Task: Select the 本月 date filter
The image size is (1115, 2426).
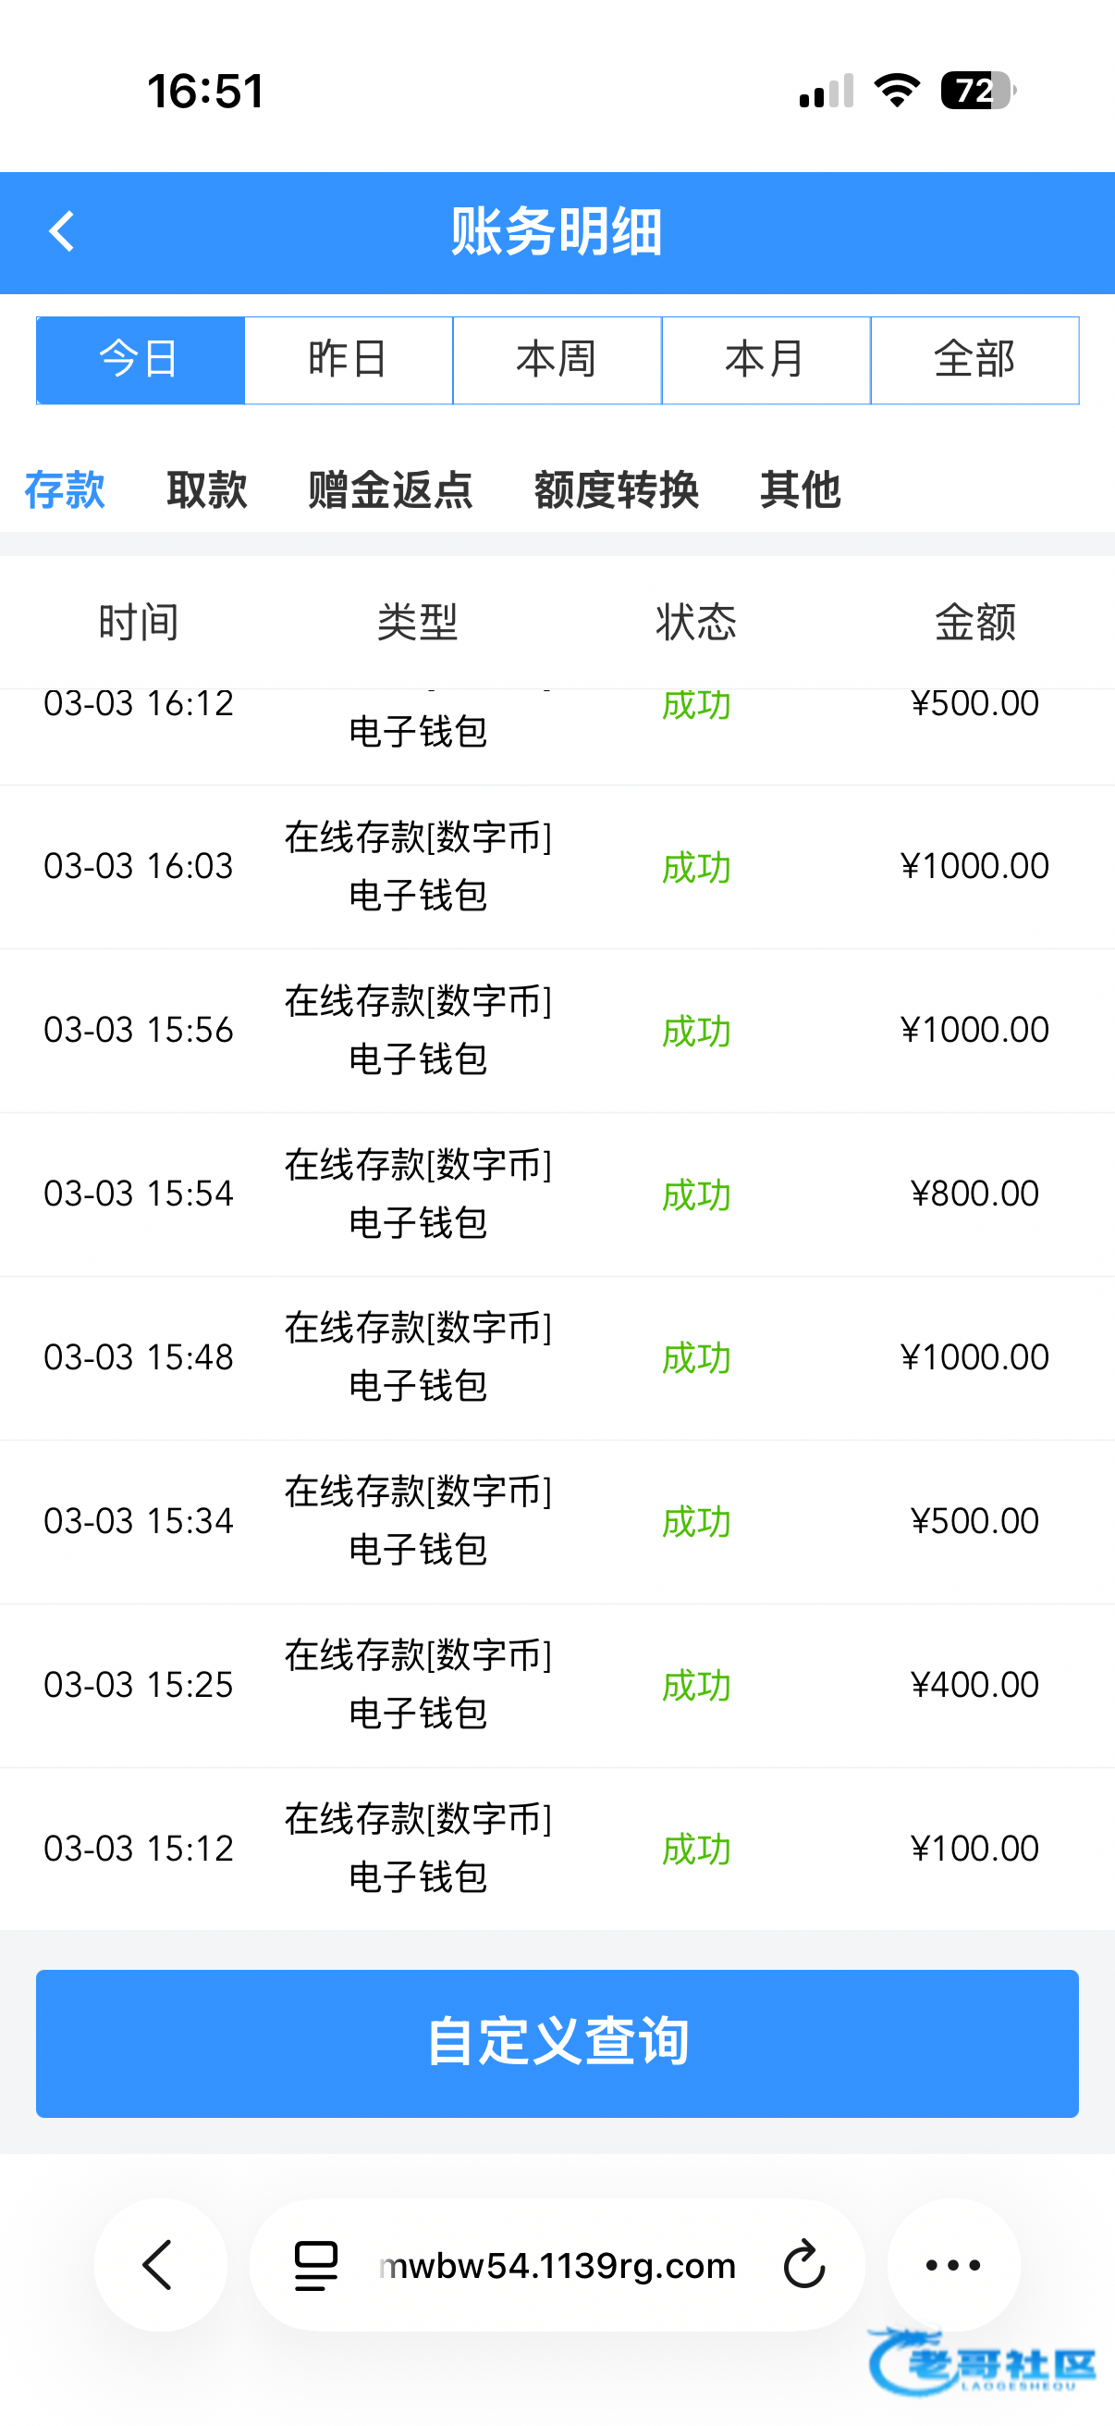Action: pyautogui.click(x=766, y=360)
